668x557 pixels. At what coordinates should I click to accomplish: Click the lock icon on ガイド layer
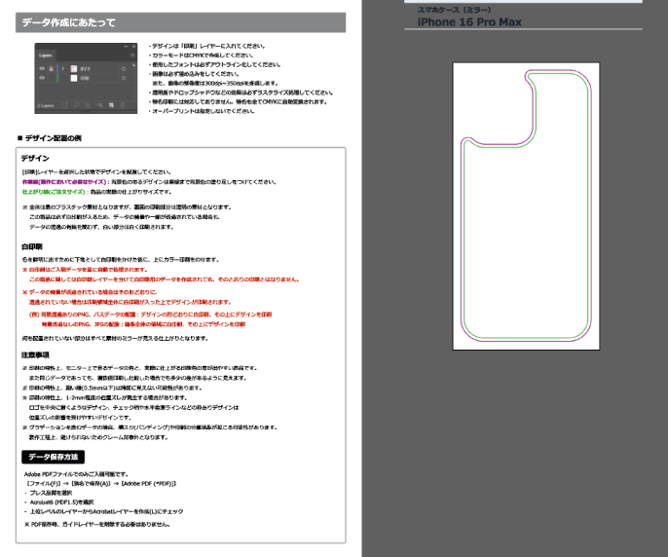coord(51,69)
